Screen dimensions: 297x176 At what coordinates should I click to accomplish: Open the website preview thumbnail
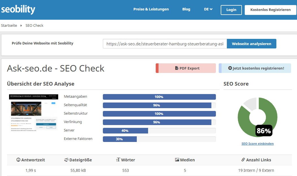[34, 113]
